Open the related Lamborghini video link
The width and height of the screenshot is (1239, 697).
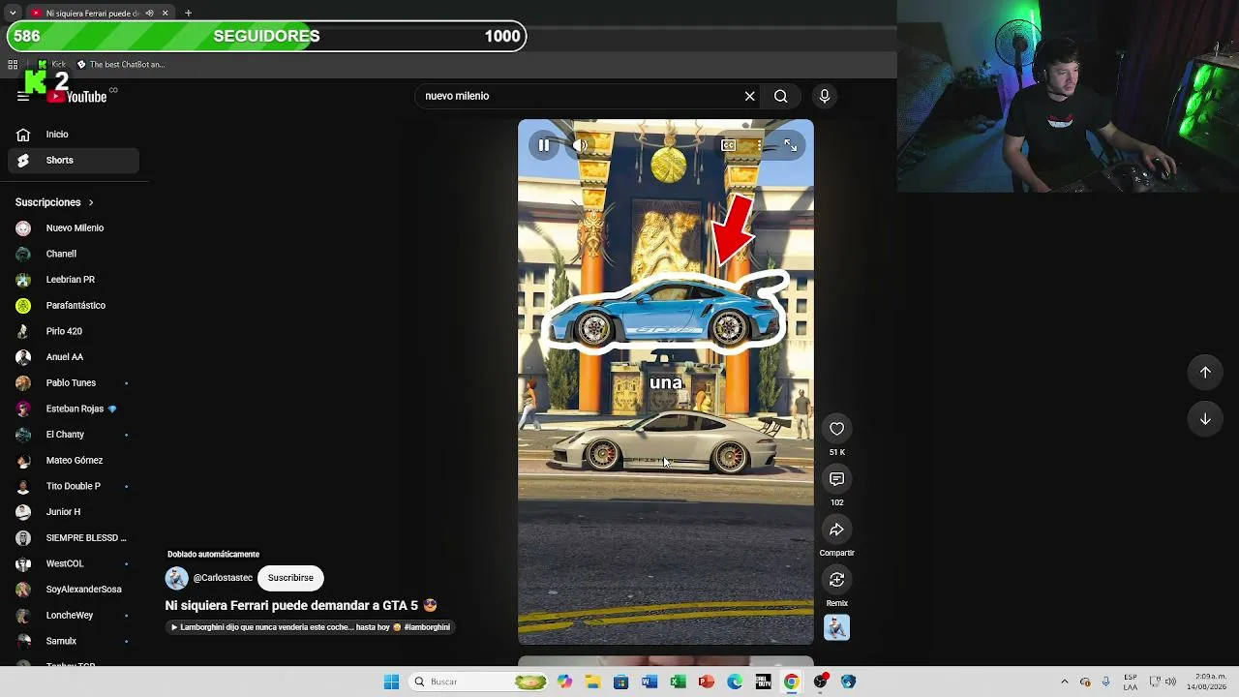point(311,627)
